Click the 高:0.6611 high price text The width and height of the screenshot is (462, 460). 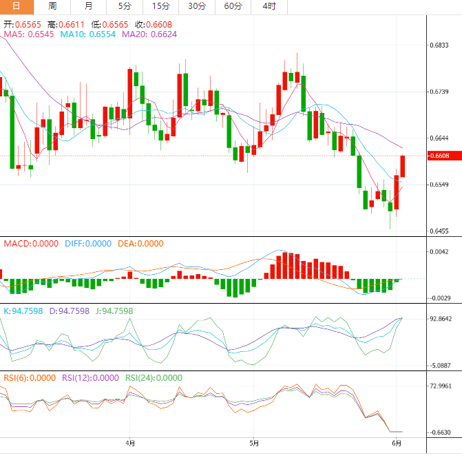click(66, 25)
